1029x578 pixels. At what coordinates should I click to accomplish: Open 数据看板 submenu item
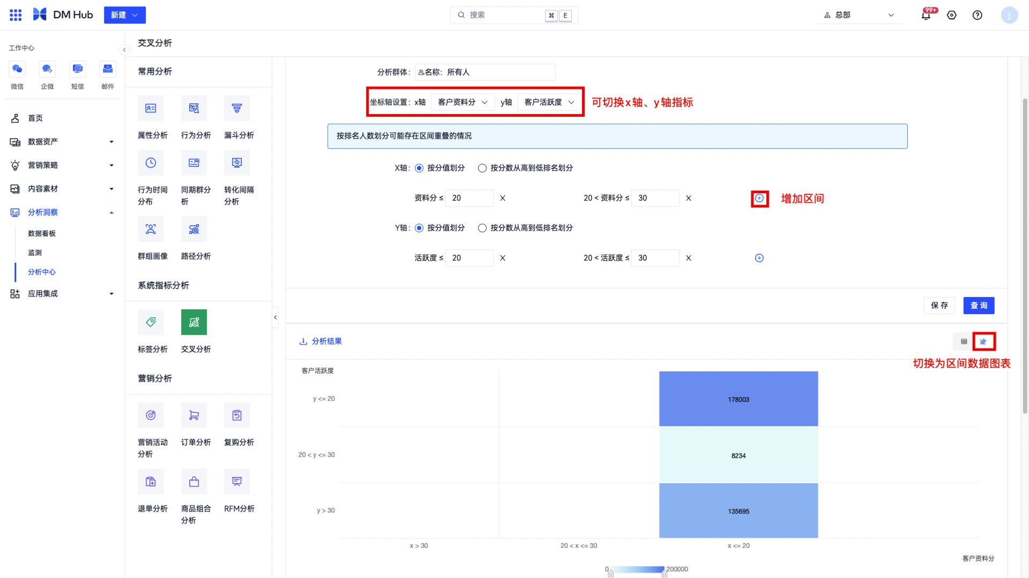pyautogui.click(x=42, y=233)
